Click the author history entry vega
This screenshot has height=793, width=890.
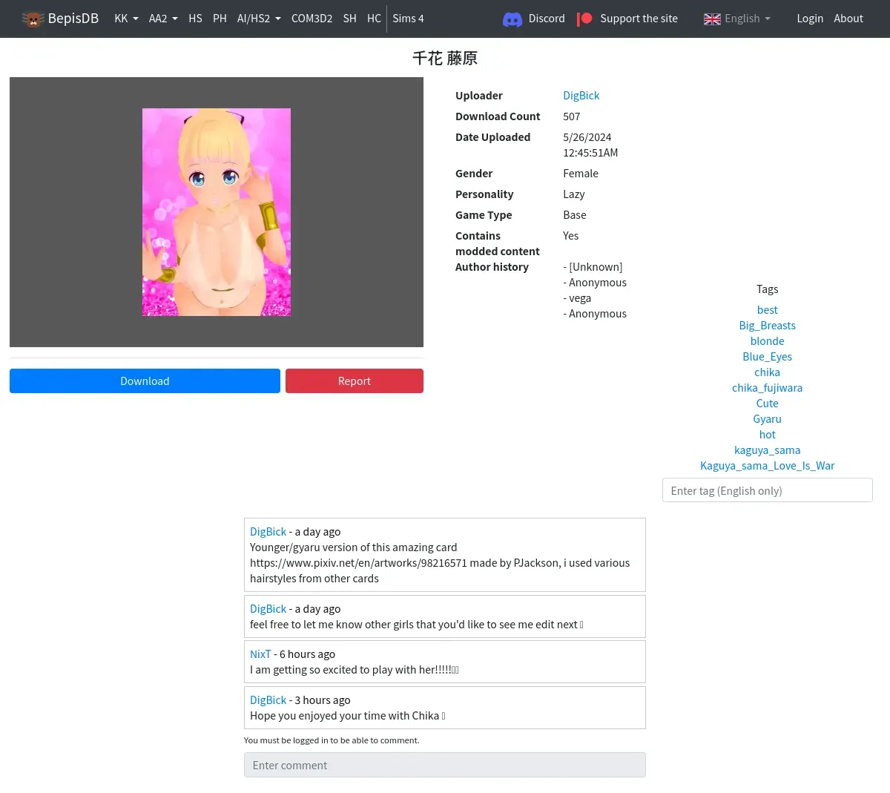580,298
